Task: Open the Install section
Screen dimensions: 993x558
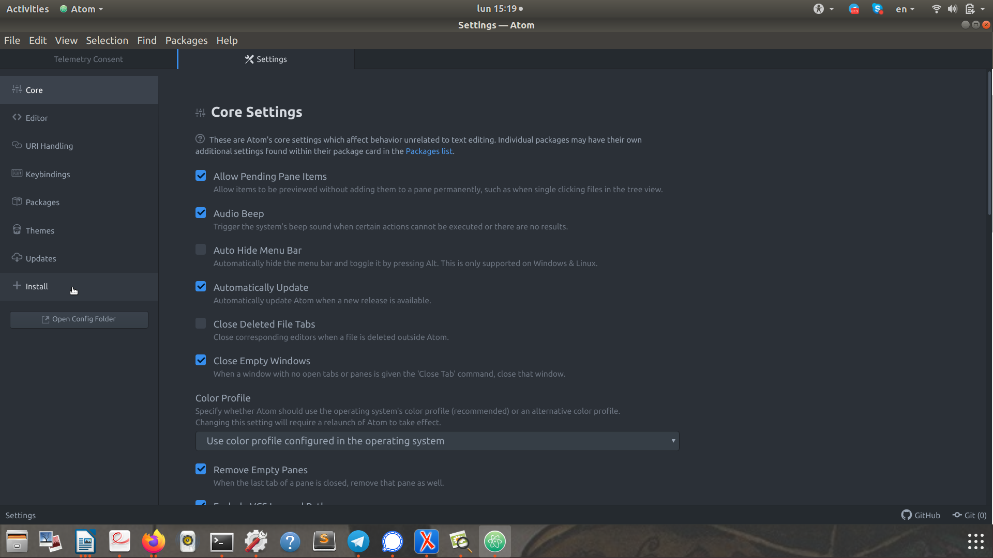Action: [79, 286]
